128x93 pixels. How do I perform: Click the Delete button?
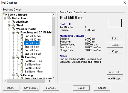[115, 45]
